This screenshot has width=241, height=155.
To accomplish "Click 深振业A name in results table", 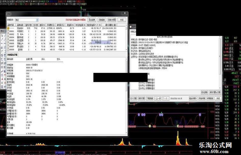I will [x=20, y=44].
